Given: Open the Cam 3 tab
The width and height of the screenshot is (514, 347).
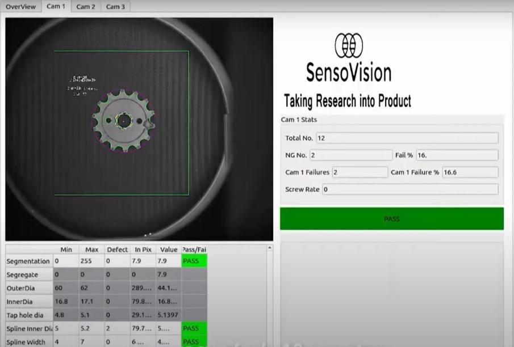Looking at the screenshot, I should 115,7.
